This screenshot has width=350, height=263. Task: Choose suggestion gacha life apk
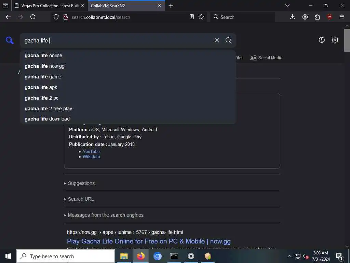click(128, 87)
